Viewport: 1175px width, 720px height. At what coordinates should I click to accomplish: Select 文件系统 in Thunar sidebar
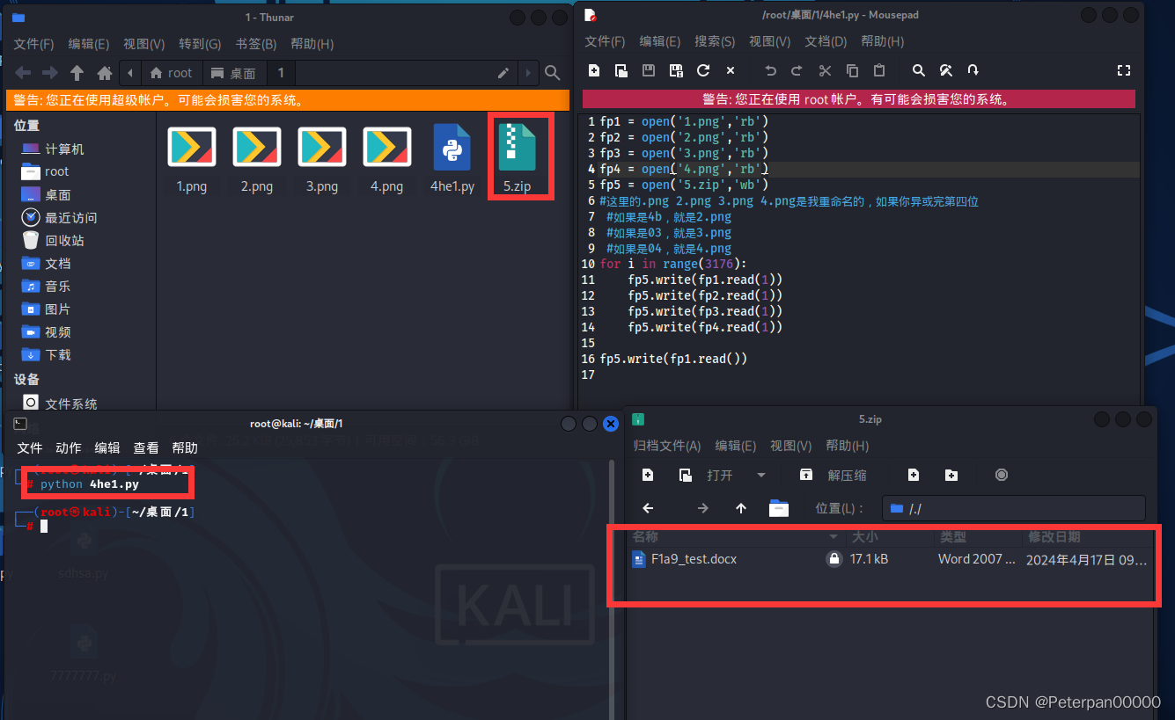[x=60, y=404]
